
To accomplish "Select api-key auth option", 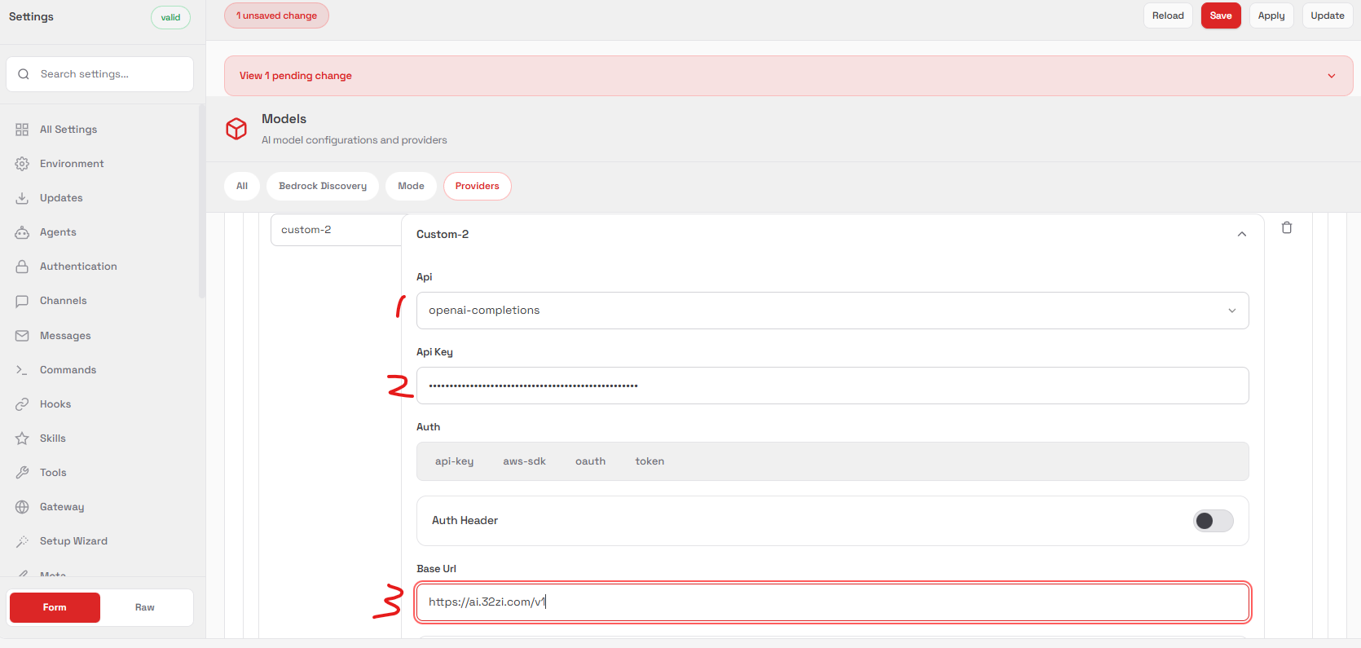I will point(454,461).
